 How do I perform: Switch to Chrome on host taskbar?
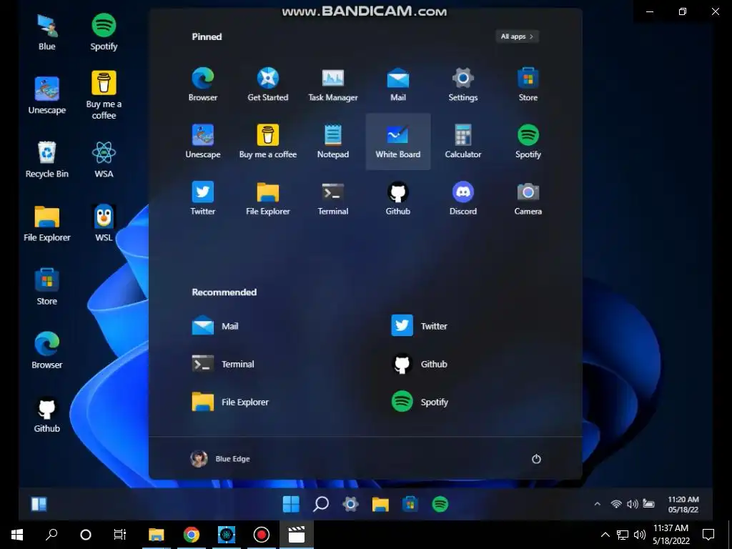[192, 535]
